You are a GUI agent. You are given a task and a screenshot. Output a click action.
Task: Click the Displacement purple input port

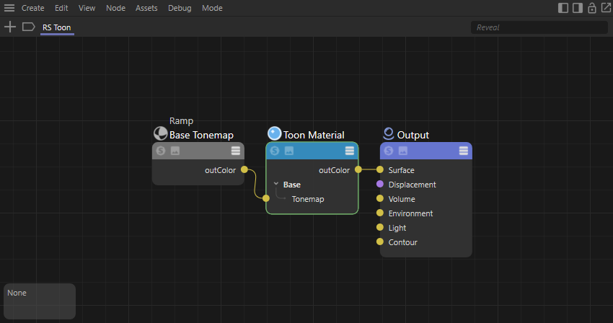coord(380,185)
